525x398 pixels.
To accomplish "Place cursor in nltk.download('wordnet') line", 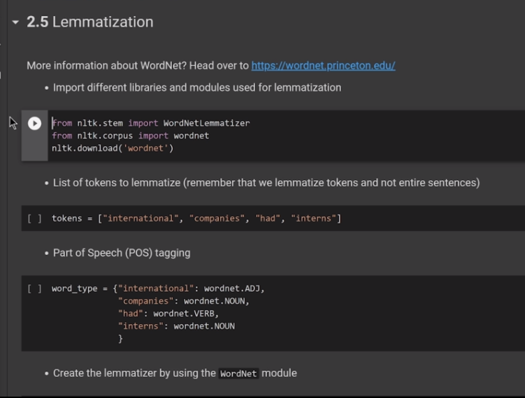I will click(112, 148).
